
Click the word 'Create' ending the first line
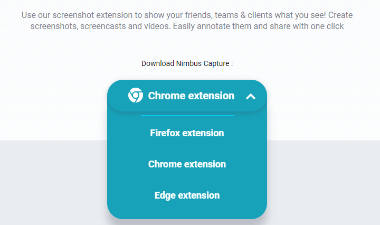point(340,15)
